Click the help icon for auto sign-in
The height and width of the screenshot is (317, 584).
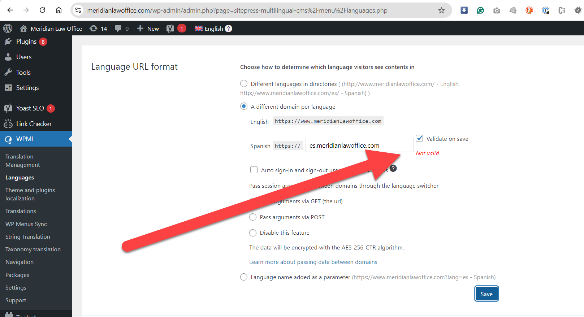tap(393, 168)
